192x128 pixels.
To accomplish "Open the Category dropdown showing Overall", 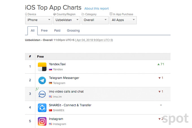I will click(95, 20).
